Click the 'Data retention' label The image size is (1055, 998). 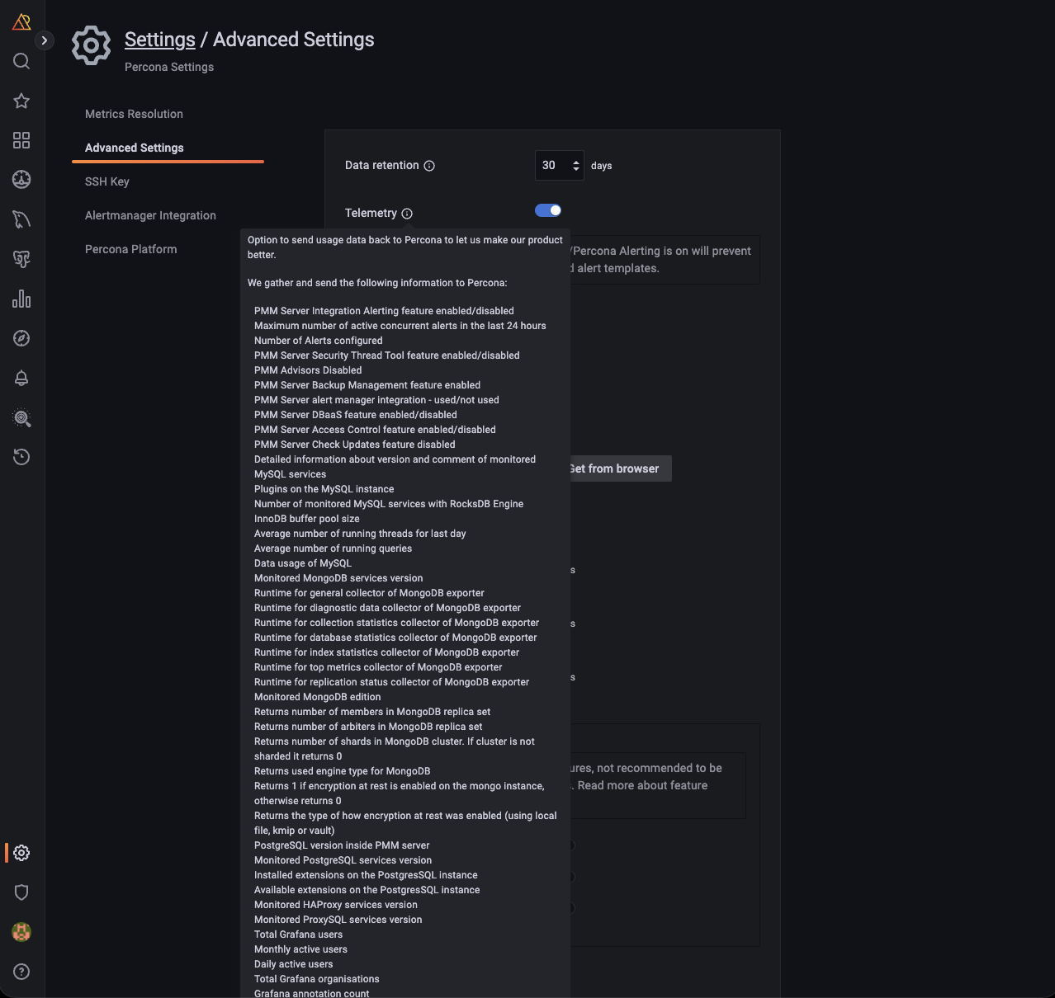click(381, 165)
